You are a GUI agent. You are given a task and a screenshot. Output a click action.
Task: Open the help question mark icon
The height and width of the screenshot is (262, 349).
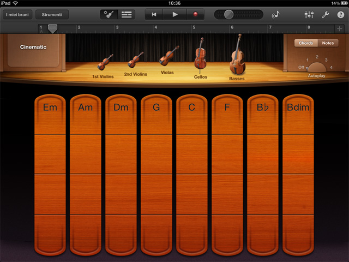pos(340,15)
